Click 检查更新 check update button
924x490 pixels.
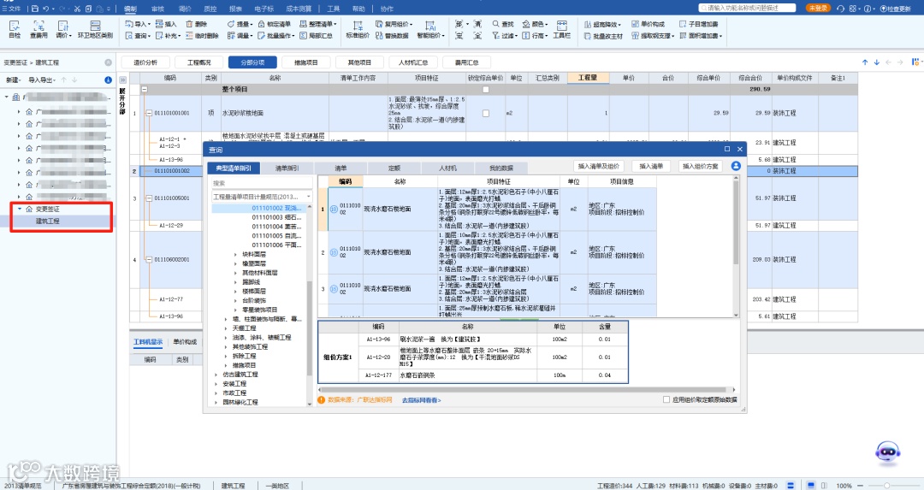point(896,9)
